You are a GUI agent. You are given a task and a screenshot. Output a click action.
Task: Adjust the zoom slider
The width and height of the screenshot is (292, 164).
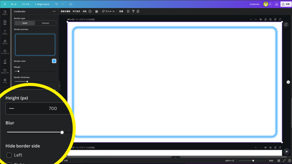point(253,161)
